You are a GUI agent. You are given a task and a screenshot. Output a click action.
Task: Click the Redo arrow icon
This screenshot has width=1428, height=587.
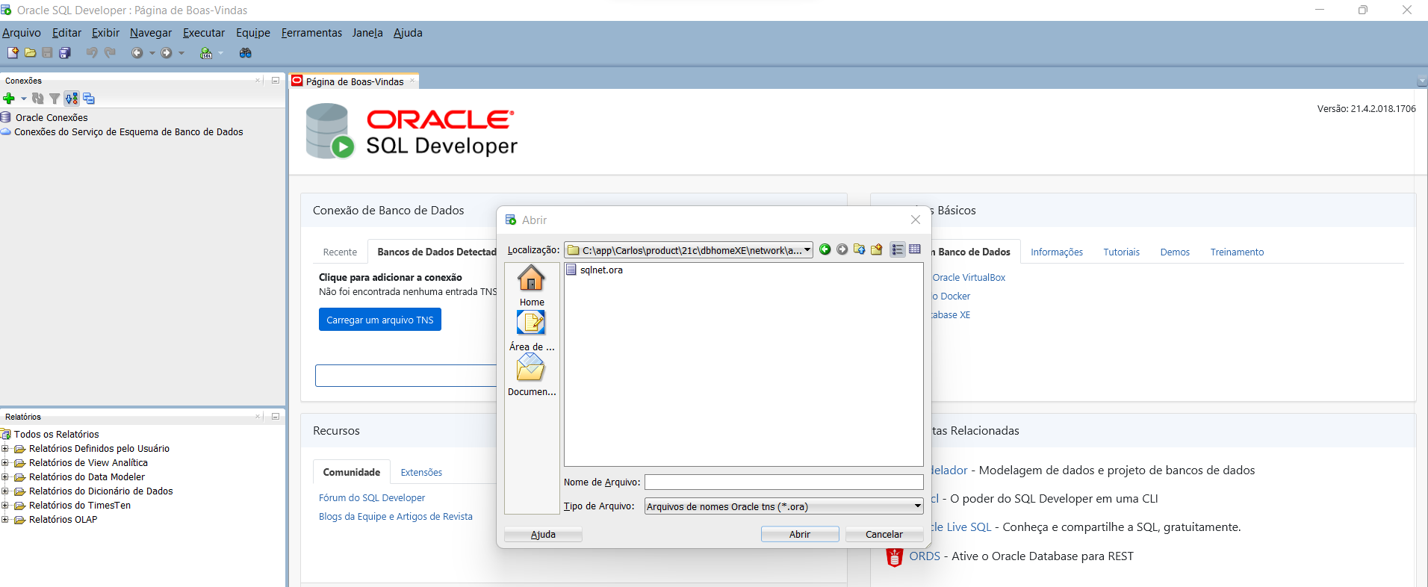pyautogui.click(x=111, y=53)
